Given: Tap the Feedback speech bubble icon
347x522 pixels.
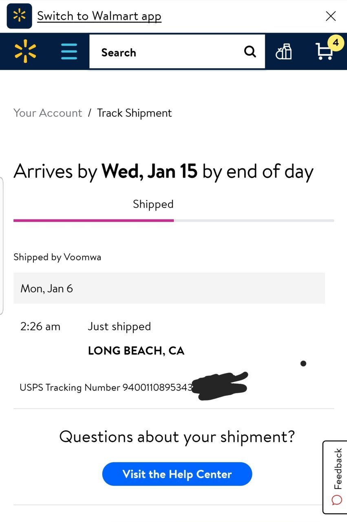Looking at the screenshot, I should (337, 500).
